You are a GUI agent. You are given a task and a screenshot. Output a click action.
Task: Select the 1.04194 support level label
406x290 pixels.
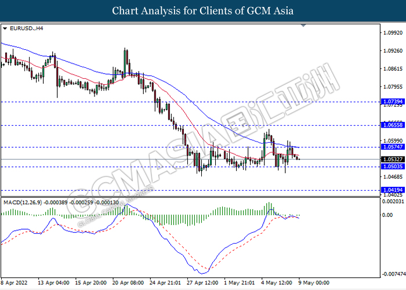(393, 190)
